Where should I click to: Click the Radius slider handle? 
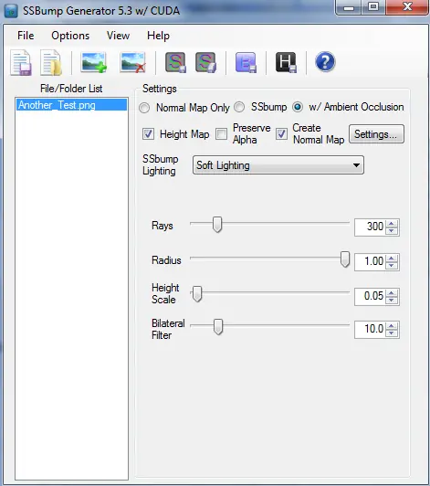click(x=345, y=259)
